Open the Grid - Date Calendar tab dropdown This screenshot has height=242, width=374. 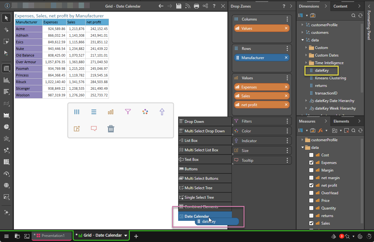tap(126, 236)
